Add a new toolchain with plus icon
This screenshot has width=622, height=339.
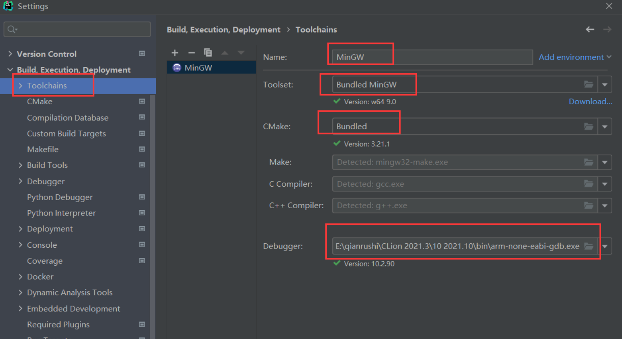pyautogui.click(x=175, y=53)
